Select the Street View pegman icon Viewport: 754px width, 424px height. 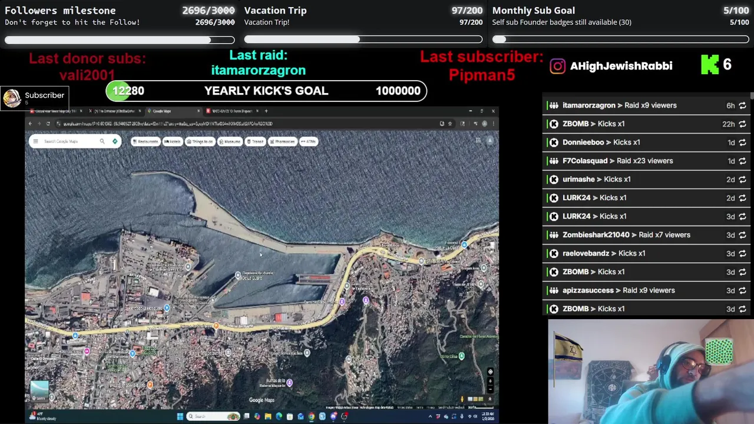pyautogui.click(x=463, y=399)
